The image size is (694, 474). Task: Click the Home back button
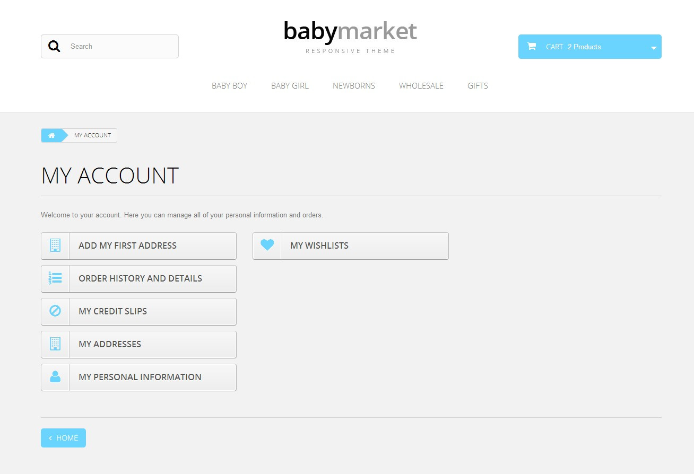[x=63, y=438]
